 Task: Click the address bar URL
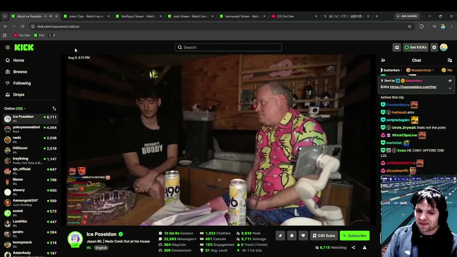pyautogui.click(x=59, y=26)
